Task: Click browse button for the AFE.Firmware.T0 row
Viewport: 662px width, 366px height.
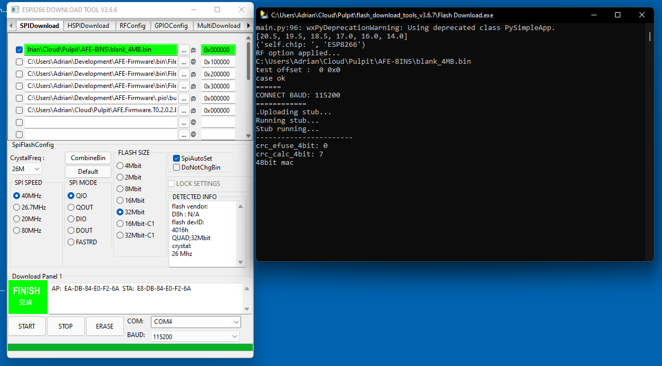Action: pyautogui.click(x=184, y=111)
